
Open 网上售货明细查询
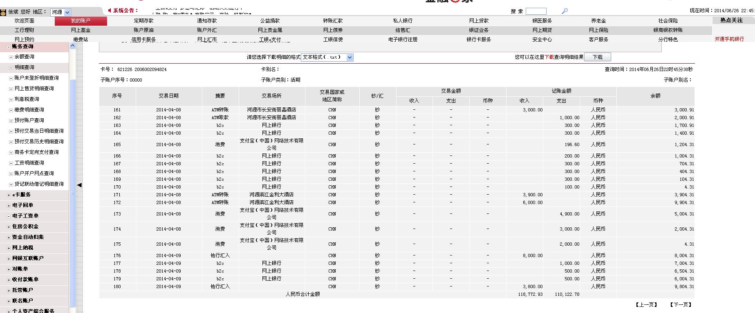coord(34,89)
